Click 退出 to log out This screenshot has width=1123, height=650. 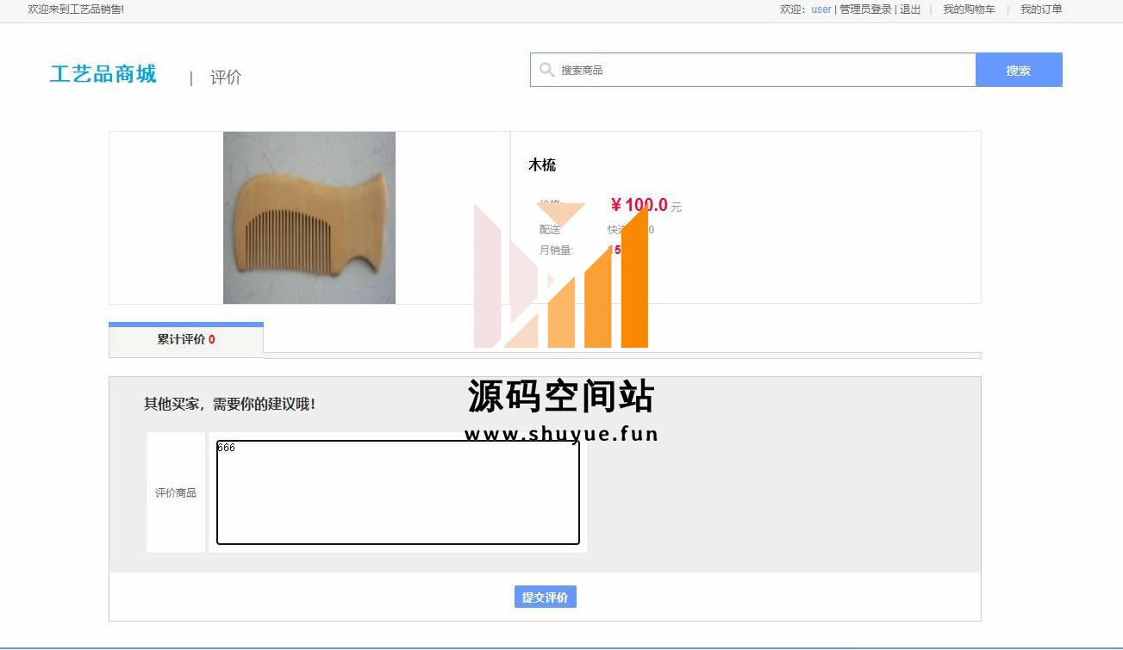click(x=910, y=9)
